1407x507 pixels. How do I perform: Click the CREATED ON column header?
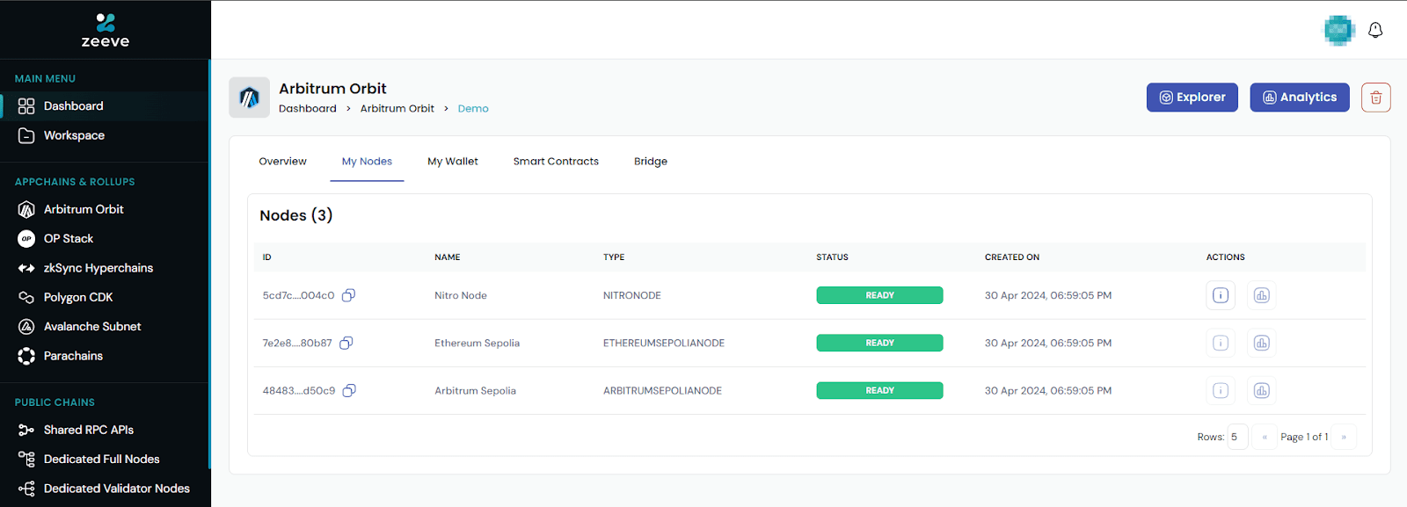[x=1012, y=257]
